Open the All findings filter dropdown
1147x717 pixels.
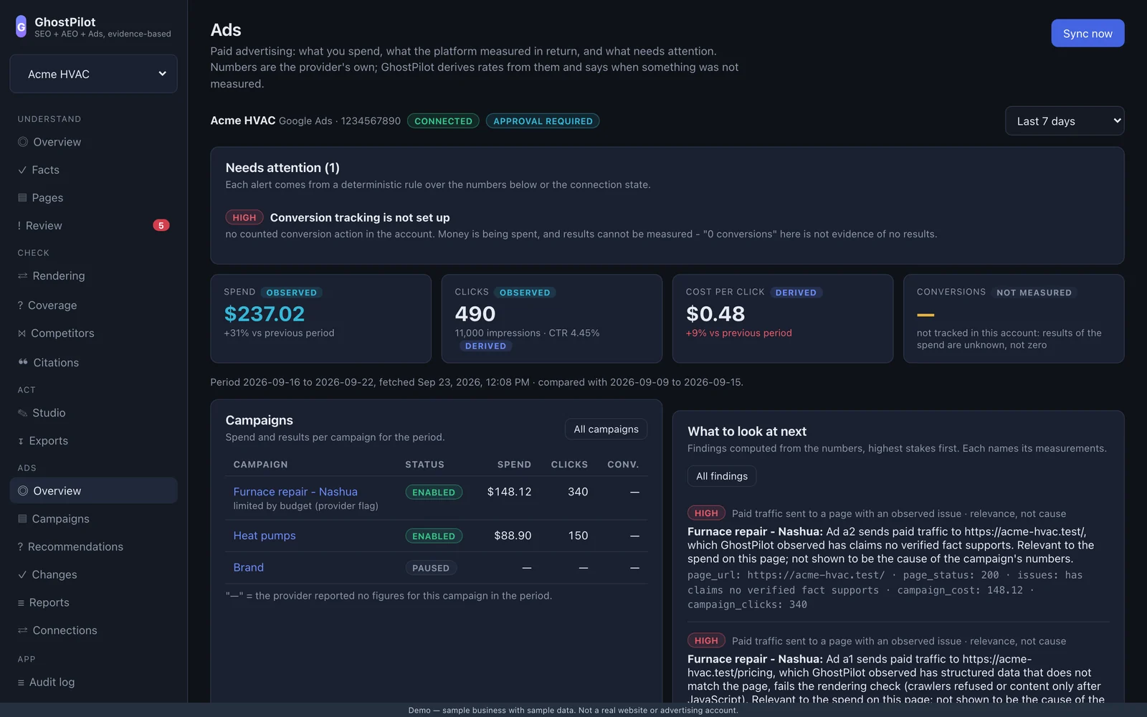click(x=722, y=476)
